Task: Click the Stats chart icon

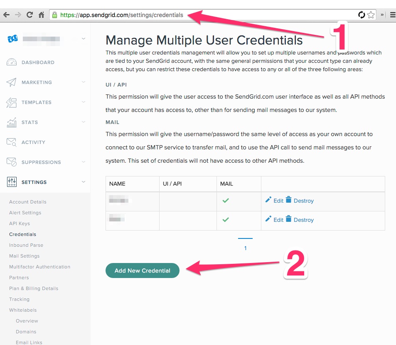Action: click(x=12, y=122)
